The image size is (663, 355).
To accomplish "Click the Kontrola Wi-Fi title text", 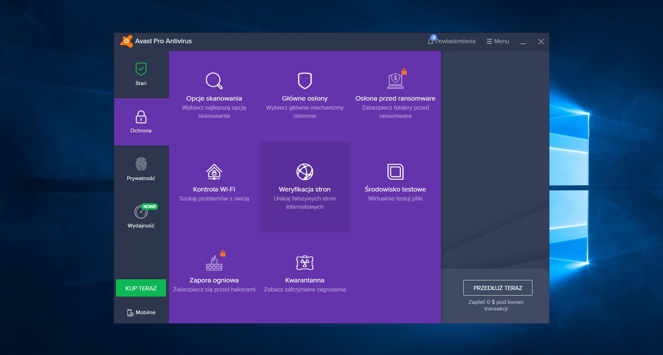I will pyautogui.click(x=214, y=189).
